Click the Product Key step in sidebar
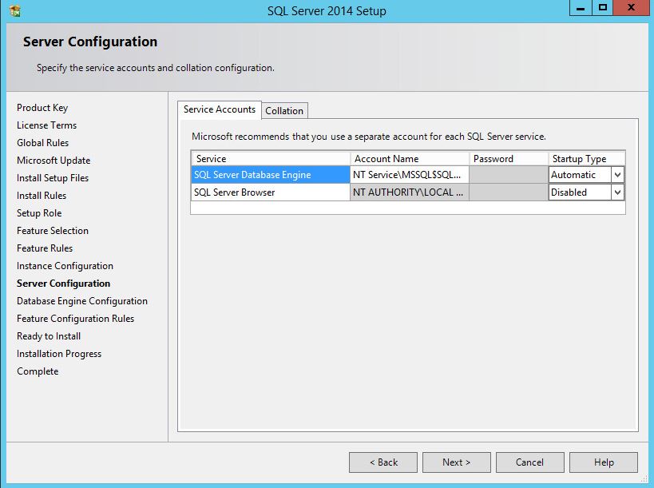 pyautogui.click(x=42, y=108)
